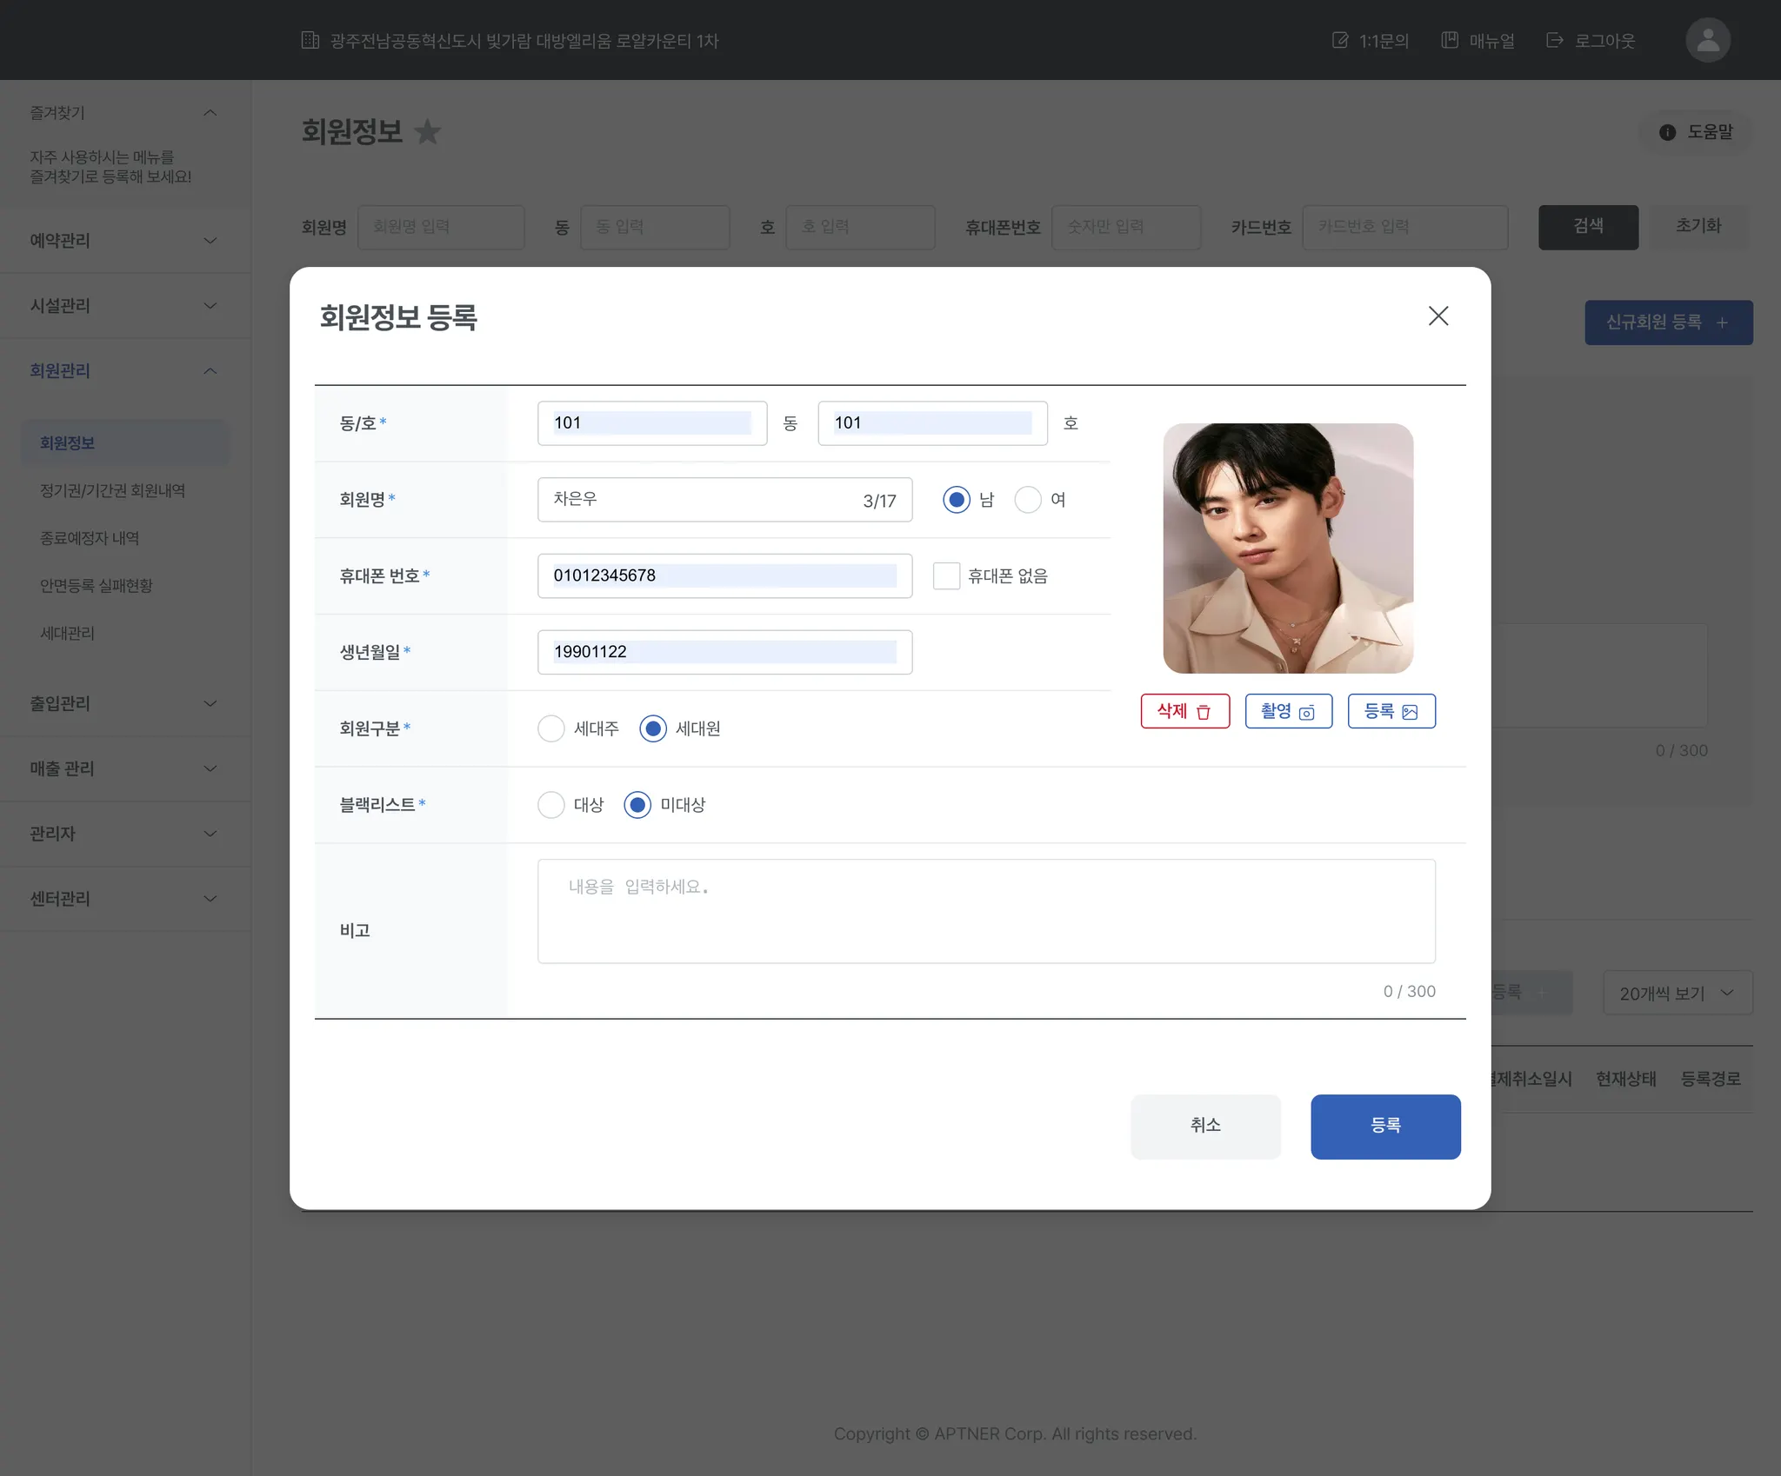Select 대상 blacklist radio button

click(x=551, y=805)
